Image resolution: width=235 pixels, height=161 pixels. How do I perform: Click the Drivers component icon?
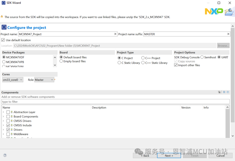pyautogui.click(x=12, y=130)
